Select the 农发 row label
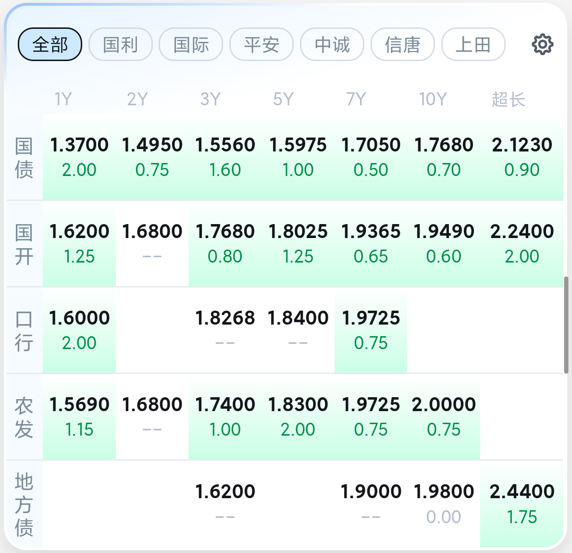The width and height of the screenshot is (572, 553). click(24, 417)
